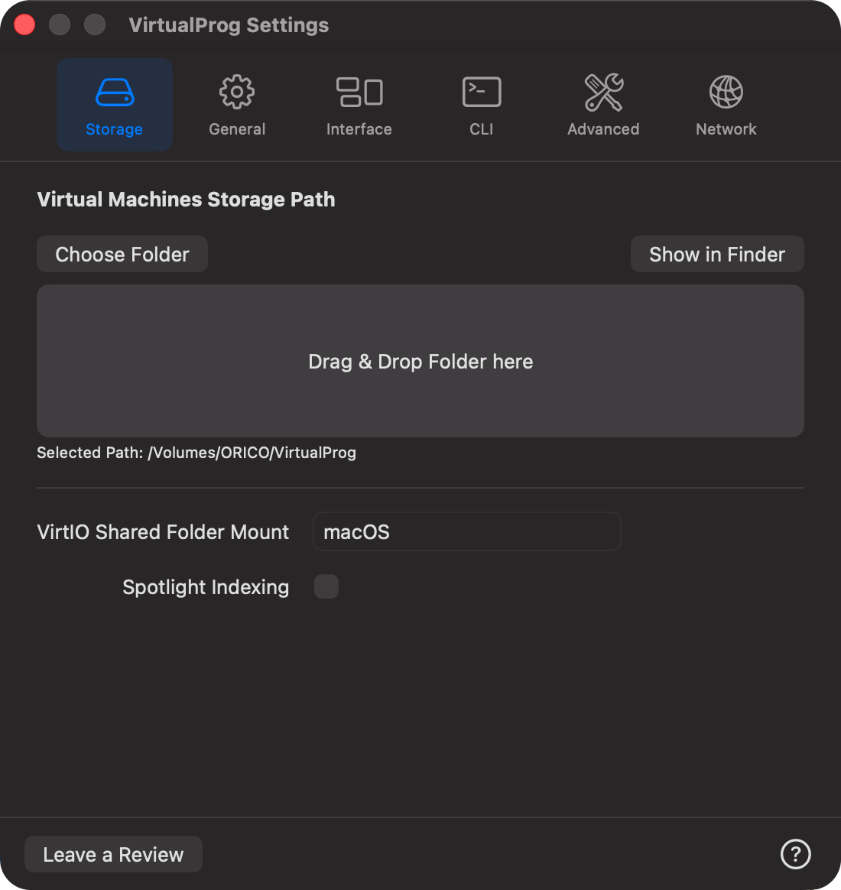This screenshot has height=890, width=841.
Task: Click the Advanced wrench and screwdriver icon
Action: tap(603, 91)
